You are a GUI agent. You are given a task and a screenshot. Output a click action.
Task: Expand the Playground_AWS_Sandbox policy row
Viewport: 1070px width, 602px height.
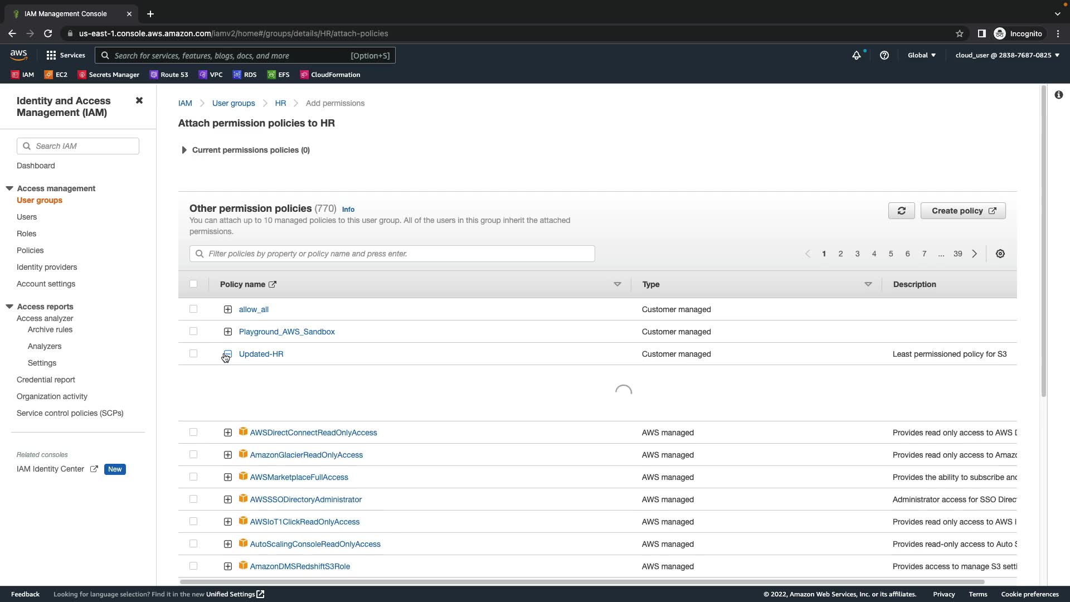228,332
